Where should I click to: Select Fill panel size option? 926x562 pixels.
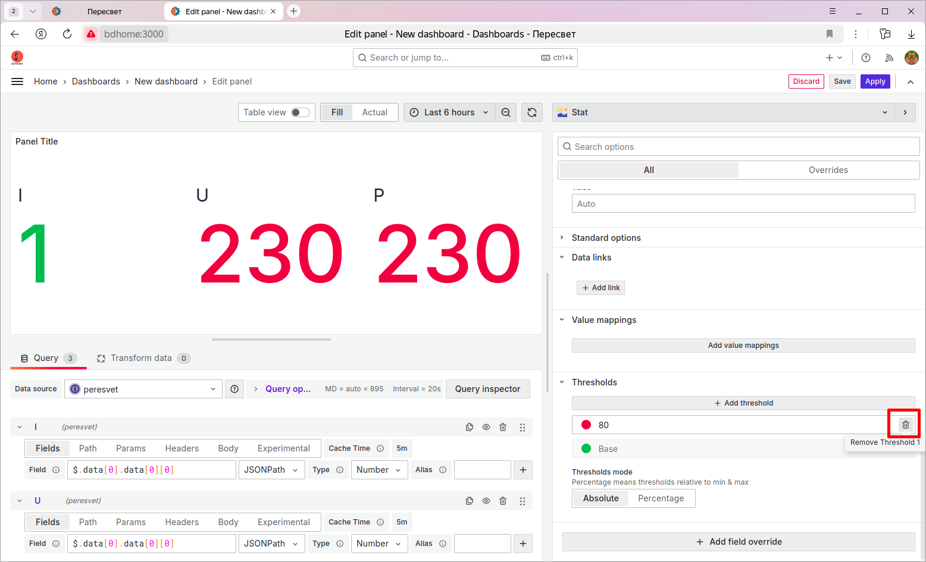click(337, 112)
